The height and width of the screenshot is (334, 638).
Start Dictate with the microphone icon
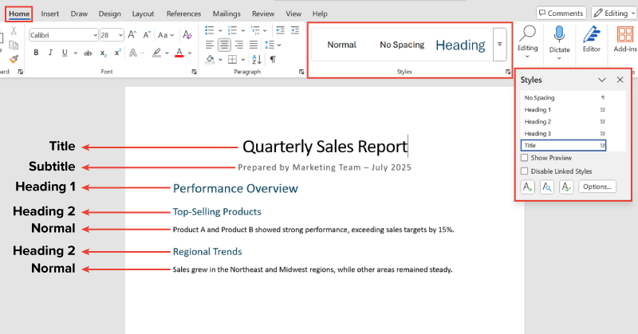pos(559,40)
